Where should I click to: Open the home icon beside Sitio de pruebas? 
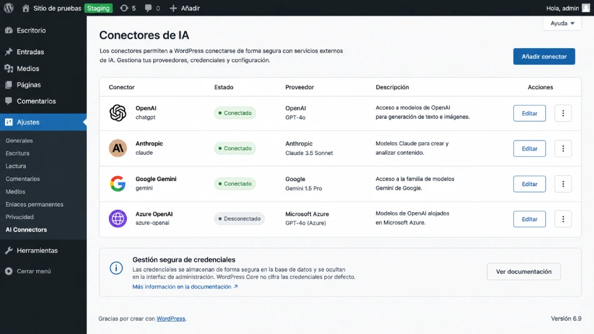click(26, 8)
